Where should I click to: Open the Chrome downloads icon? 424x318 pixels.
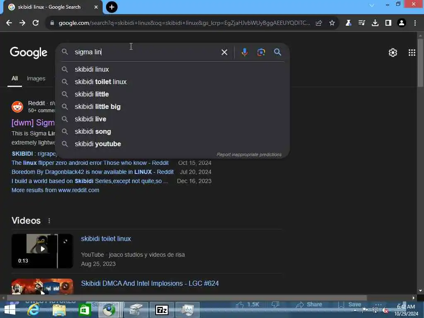pyautogui.click(x=375, y=23)
